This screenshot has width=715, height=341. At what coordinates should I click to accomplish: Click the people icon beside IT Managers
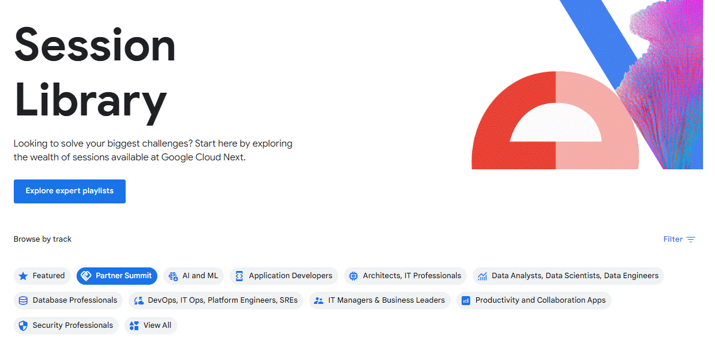click(x=319, y=300)
